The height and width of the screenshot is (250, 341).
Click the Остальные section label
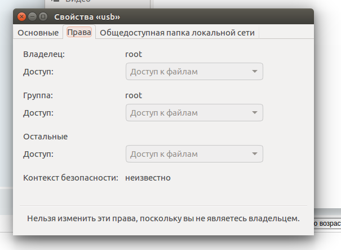tap(45, 136)
